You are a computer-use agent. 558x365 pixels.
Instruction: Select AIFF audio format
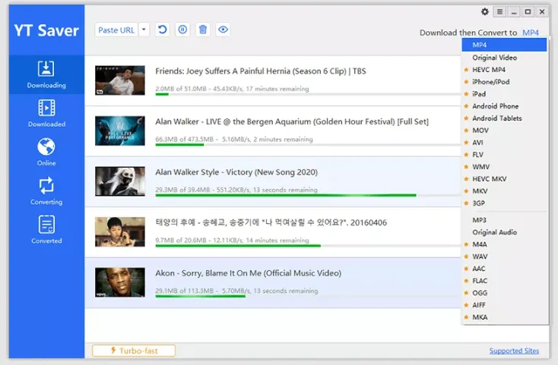(x=504, y=305)
